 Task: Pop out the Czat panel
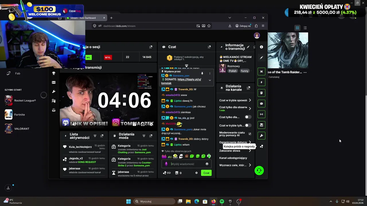point(209,47)
